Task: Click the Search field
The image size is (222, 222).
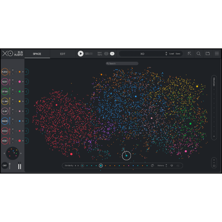Action: (122, 63)
